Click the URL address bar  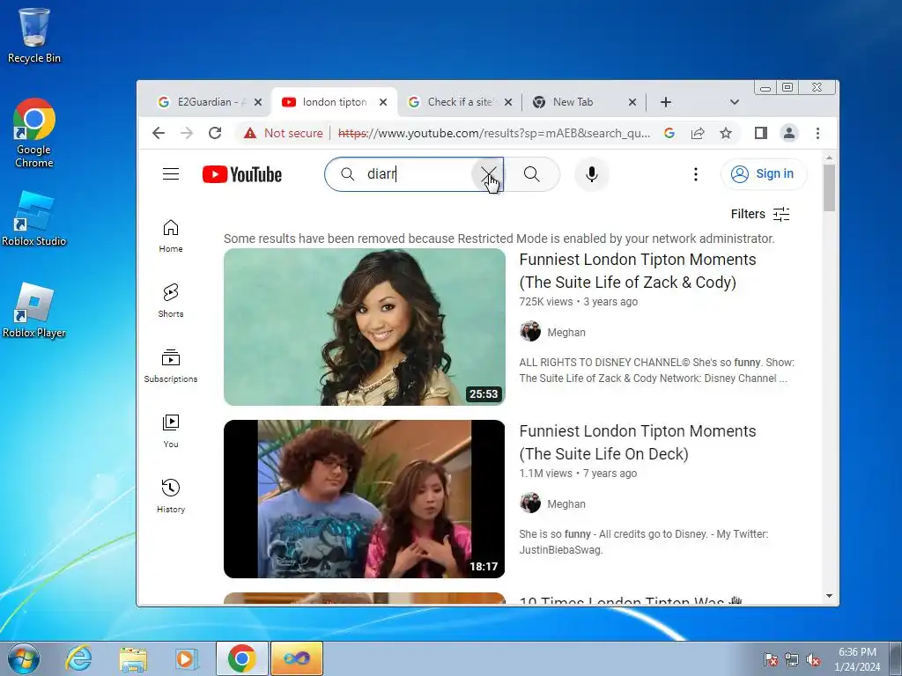[493, 134]
